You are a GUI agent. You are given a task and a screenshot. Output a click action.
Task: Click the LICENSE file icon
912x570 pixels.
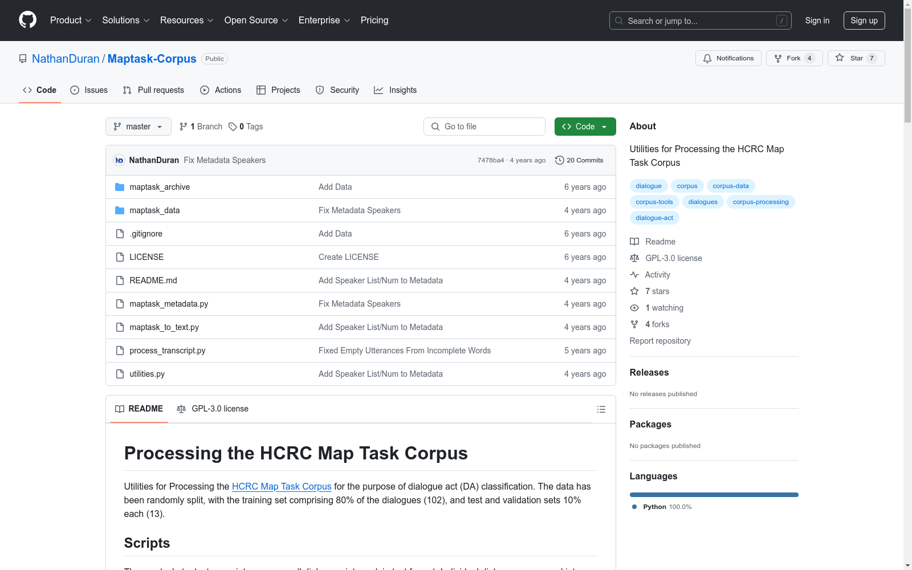tap(120, 257)
